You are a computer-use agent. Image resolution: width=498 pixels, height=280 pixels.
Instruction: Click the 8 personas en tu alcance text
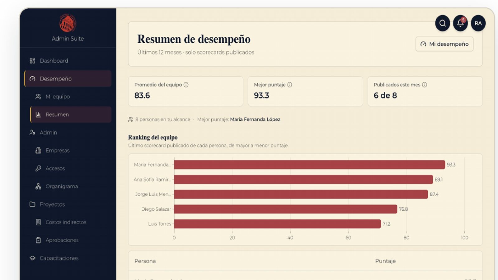pos(162,119)
